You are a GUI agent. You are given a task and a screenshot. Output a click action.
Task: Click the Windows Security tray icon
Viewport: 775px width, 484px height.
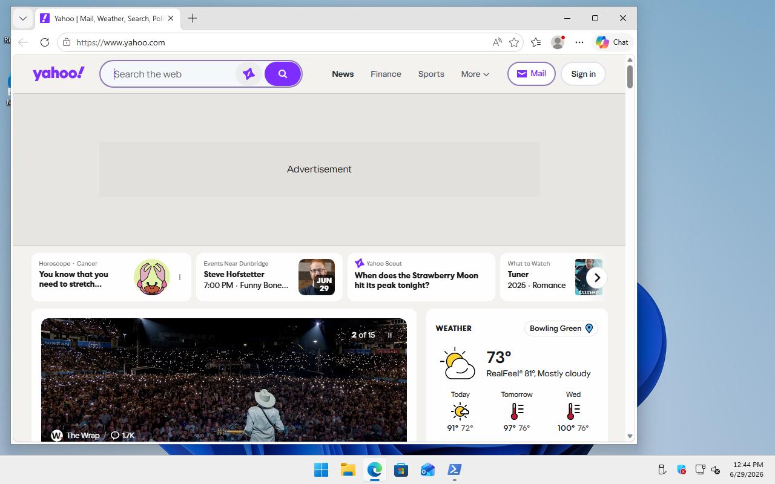point(681,469)
